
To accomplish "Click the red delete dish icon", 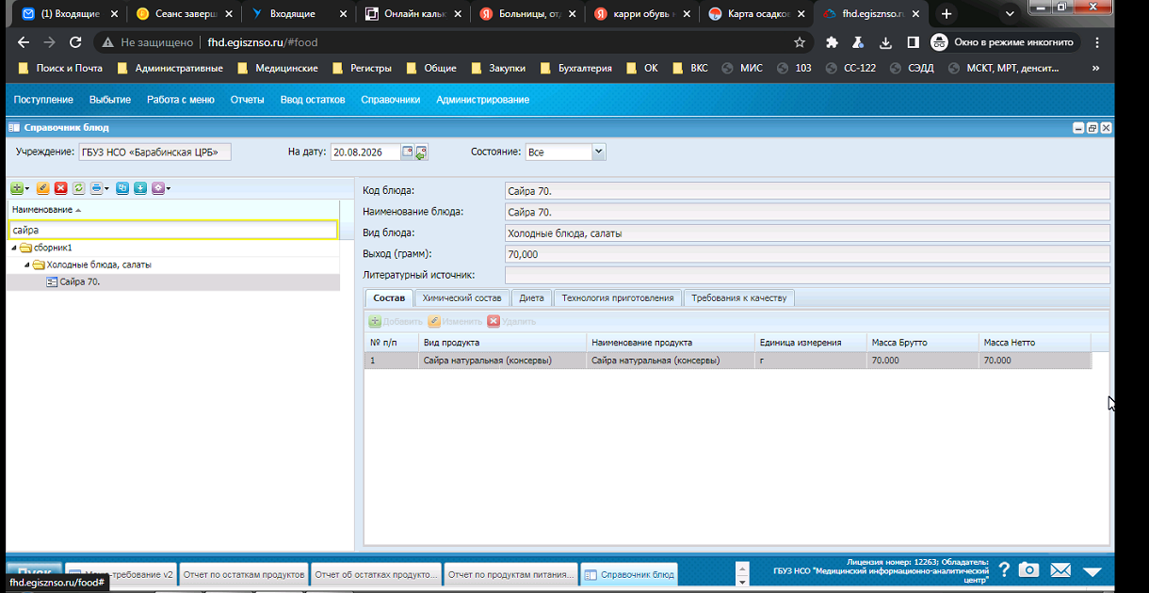I will pos(61,188).
